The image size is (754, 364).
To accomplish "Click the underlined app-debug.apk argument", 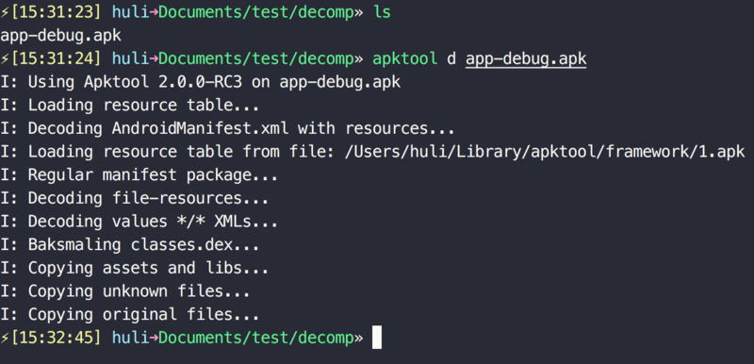I will point(526,59).
